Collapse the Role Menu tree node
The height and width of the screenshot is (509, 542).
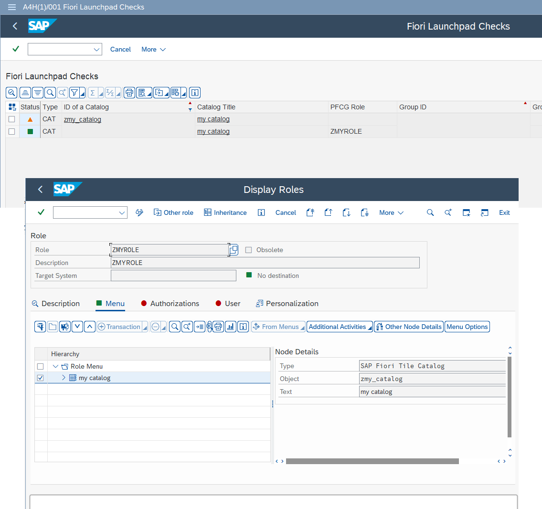pyautogui.click(x=55, y=366)
